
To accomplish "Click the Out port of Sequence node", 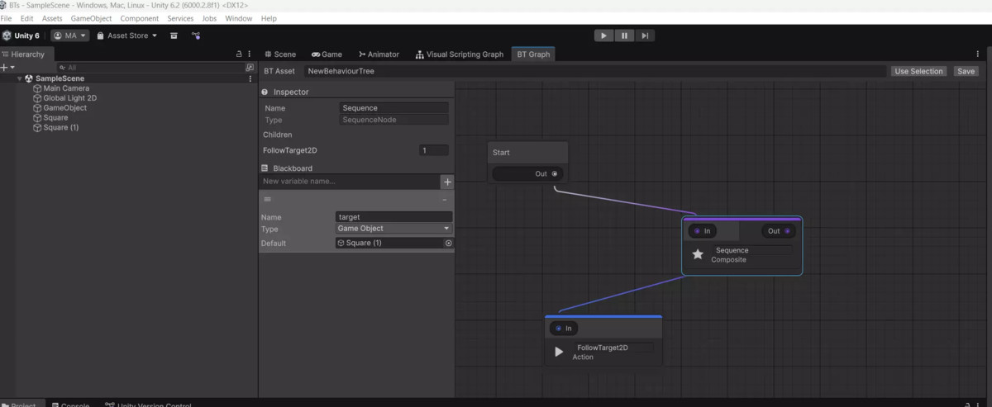I will pos(787,231).
